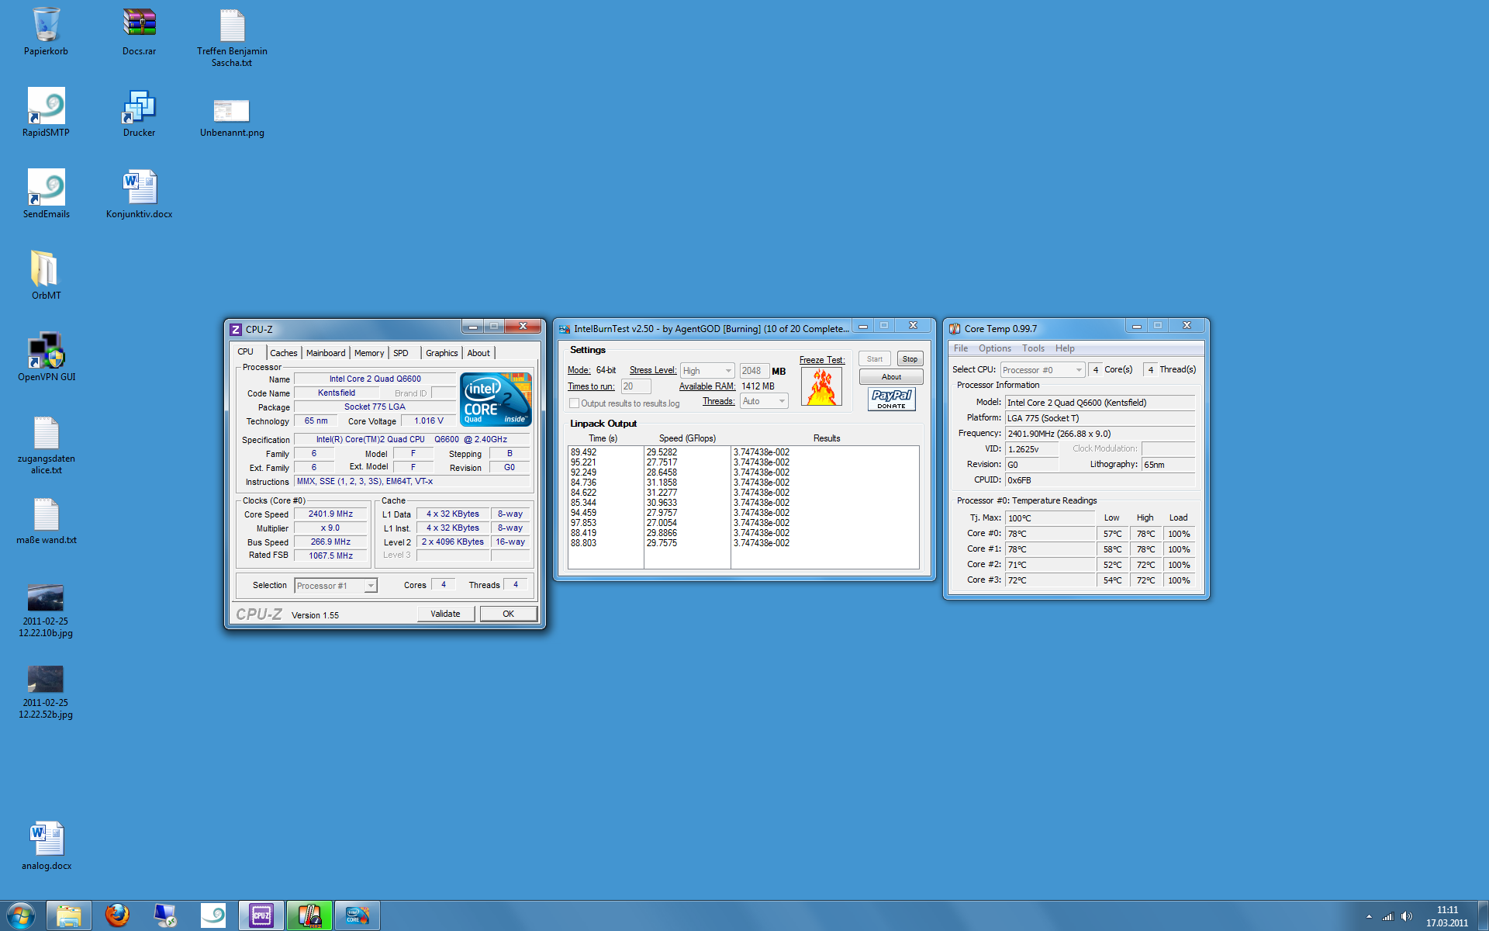Launch Firefox from the taskbar

(117, 915)
